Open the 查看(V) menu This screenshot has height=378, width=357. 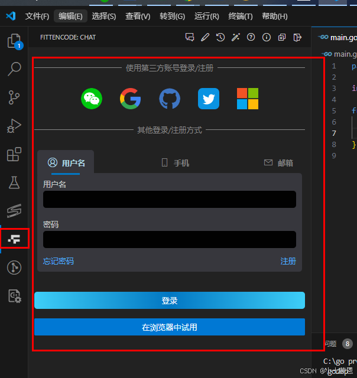[x=138, y=16]
